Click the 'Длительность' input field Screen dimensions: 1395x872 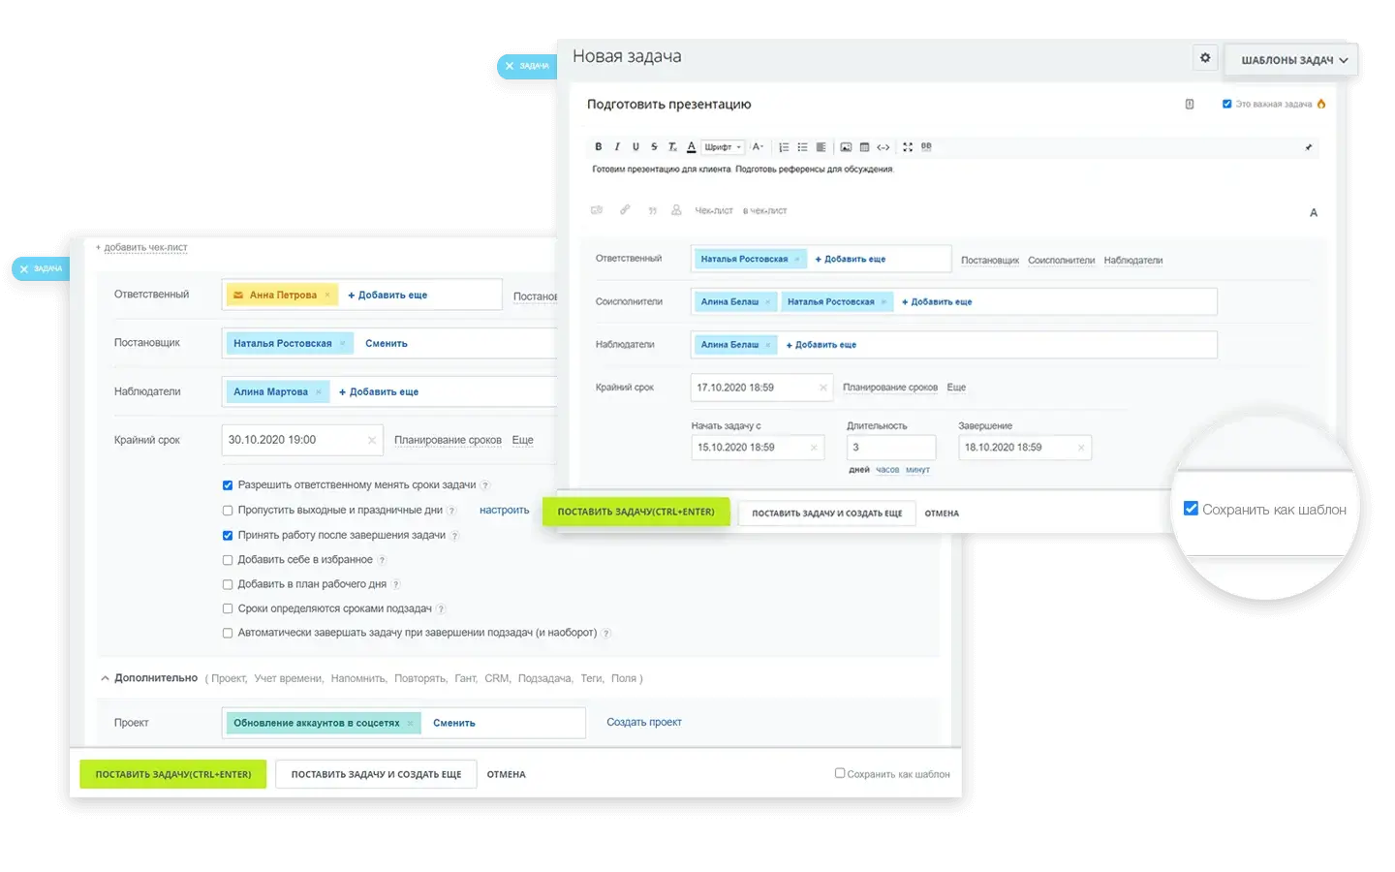890,448
